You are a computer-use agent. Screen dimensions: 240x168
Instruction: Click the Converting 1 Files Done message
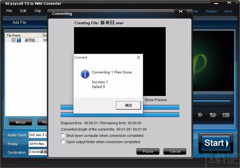[112, 72]
